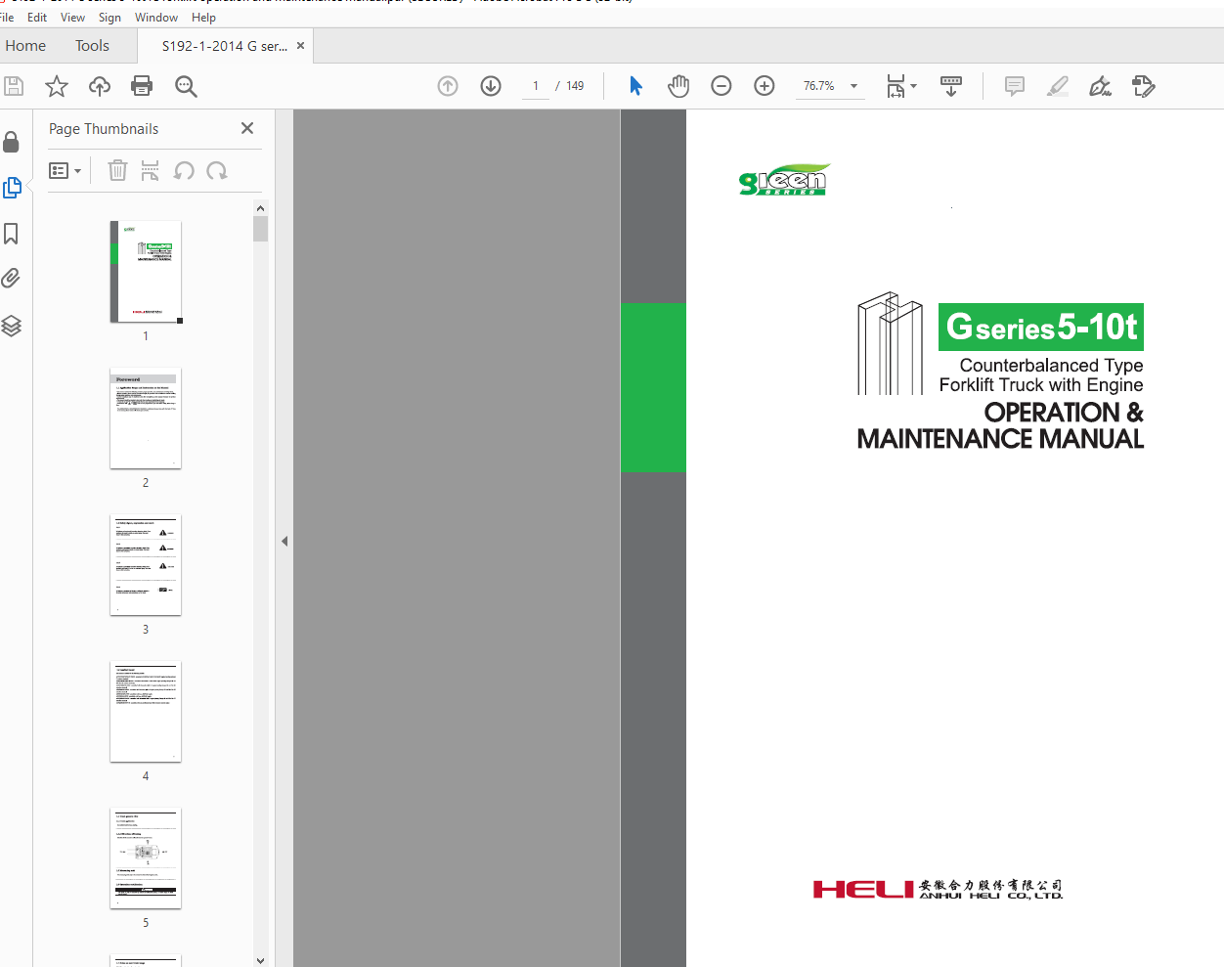The width and height of the screenshot is (1224, 967).
Task: Select page 3 thumbnail
Action: click(x=146, y=565)
